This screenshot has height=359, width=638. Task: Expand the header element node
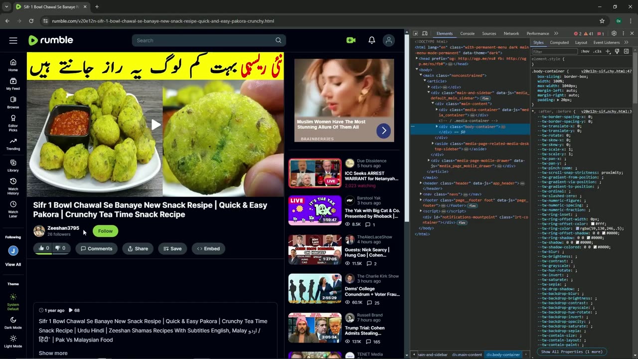[421, 183]
